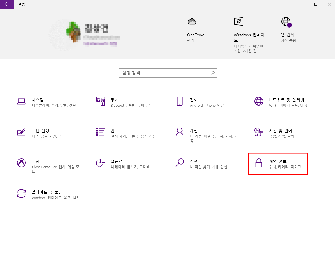Click 음성, 지역, 날짜 description
Viewport: 335px width, 254px height.
tap(282, 136)
